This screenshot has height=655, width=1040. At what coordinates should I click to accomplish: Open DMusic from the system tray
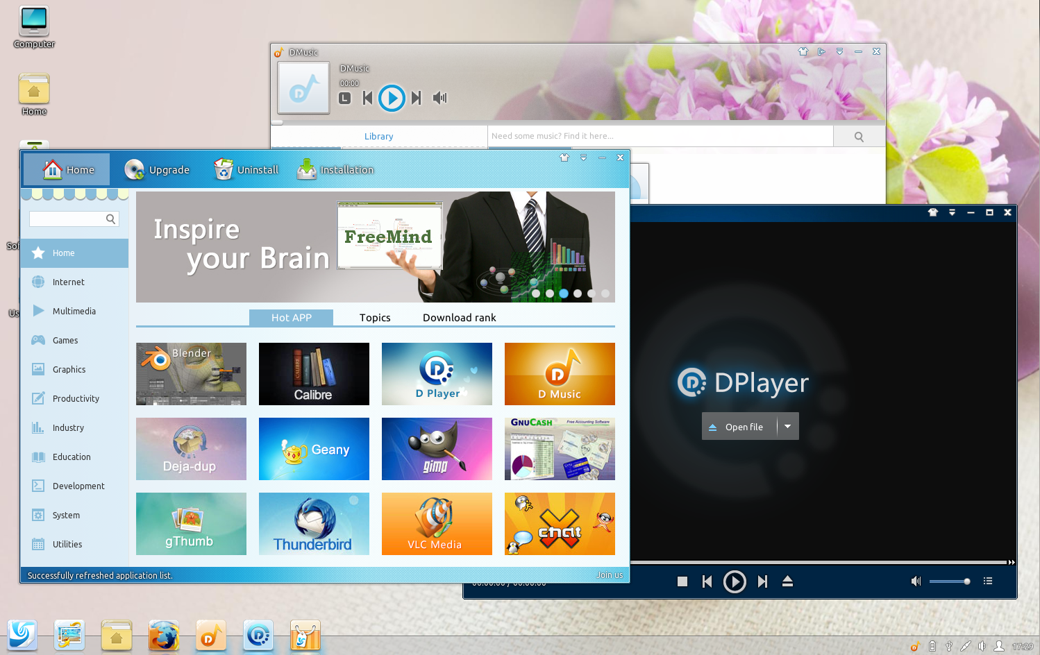pyautogui.click(x=915, y=646)
